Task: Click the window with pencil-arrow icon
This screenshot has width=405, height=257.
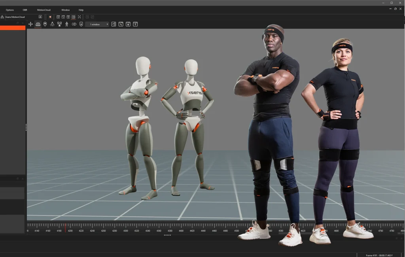Action: 121,24
